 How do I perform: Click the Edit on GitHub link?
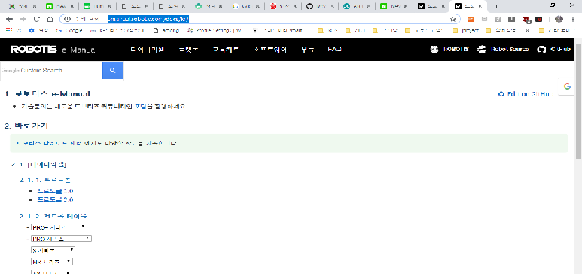pyautogui.click(x=526, y=94)
